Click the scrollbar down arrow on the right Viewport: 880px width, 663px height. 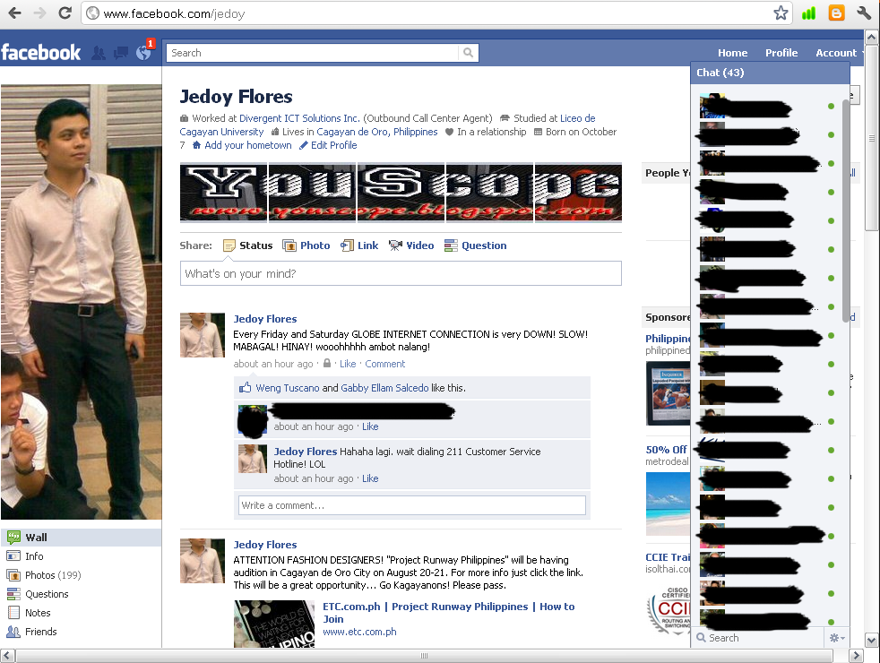pyautogui.click(x=870, y=640)
